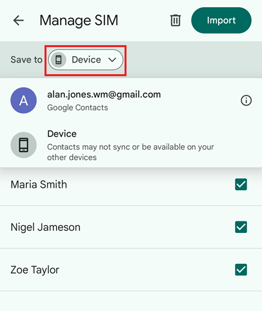
Task: Tap the purple A account avatar
Action: (24, 100)
